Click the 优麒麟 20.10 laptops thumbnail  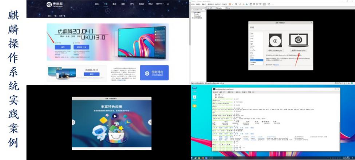click(62, 73)
